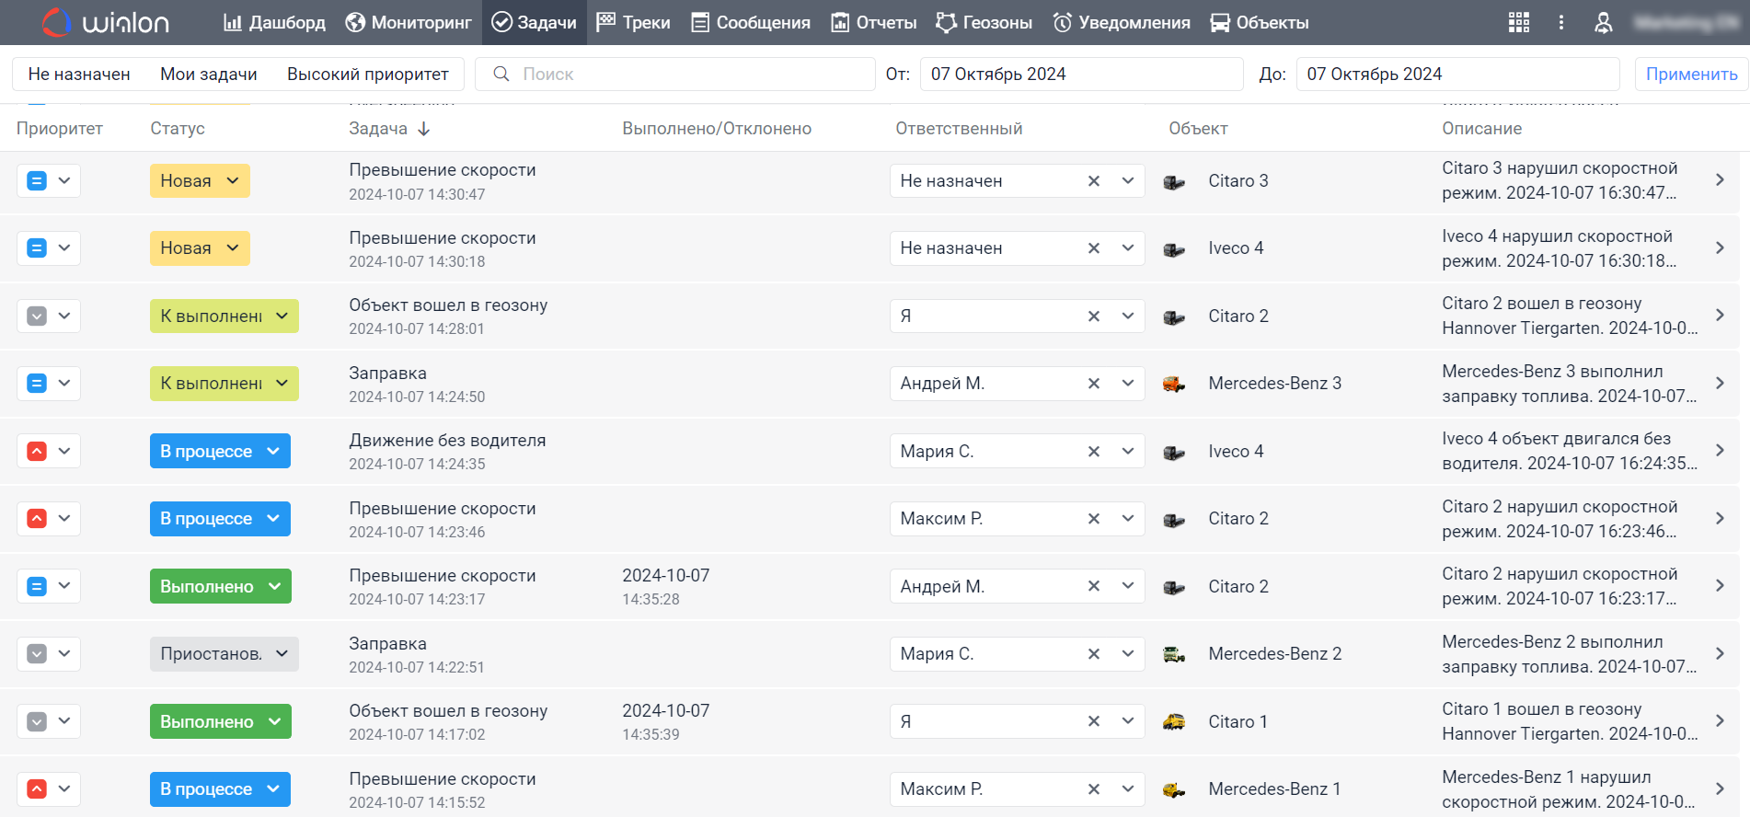The image size is (1750, 817).
Task: Open the user account icon
Action: pos(1604,22)
